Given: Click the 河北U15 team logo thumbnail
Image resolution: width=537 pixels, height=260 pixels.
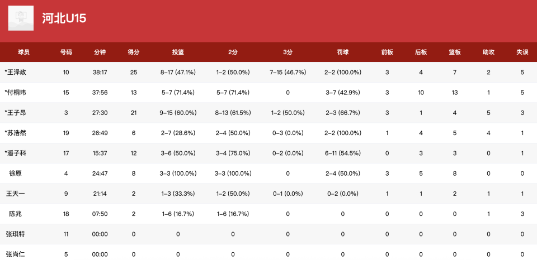Looking at the screenshot, I should [x=21, y=18].
